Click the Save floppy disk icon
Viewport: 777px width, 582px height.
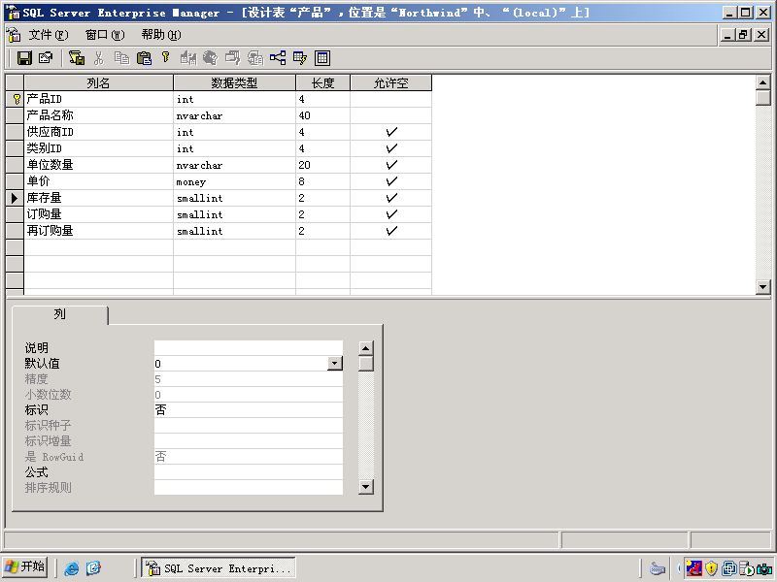[x=24, y=58]
